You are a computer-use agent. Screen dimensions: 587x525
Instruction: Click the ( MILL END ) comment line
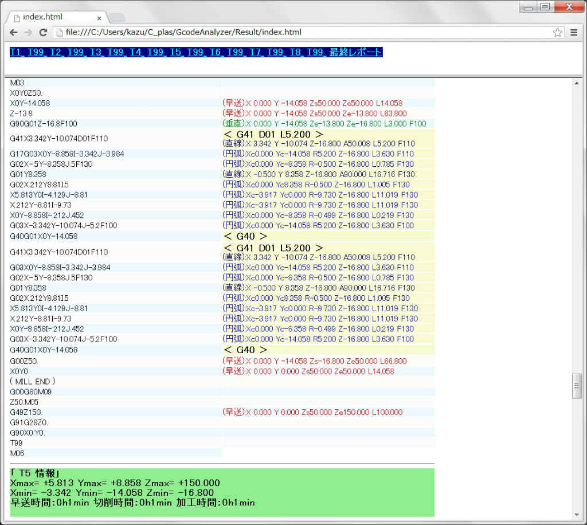point(33,382)
